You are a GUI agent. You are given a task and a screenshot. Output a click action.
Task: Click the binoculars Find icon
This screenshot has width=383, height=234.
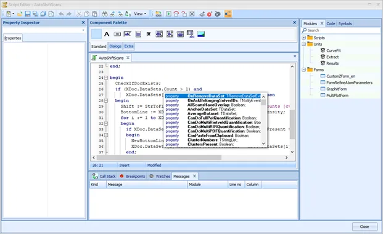105,14
